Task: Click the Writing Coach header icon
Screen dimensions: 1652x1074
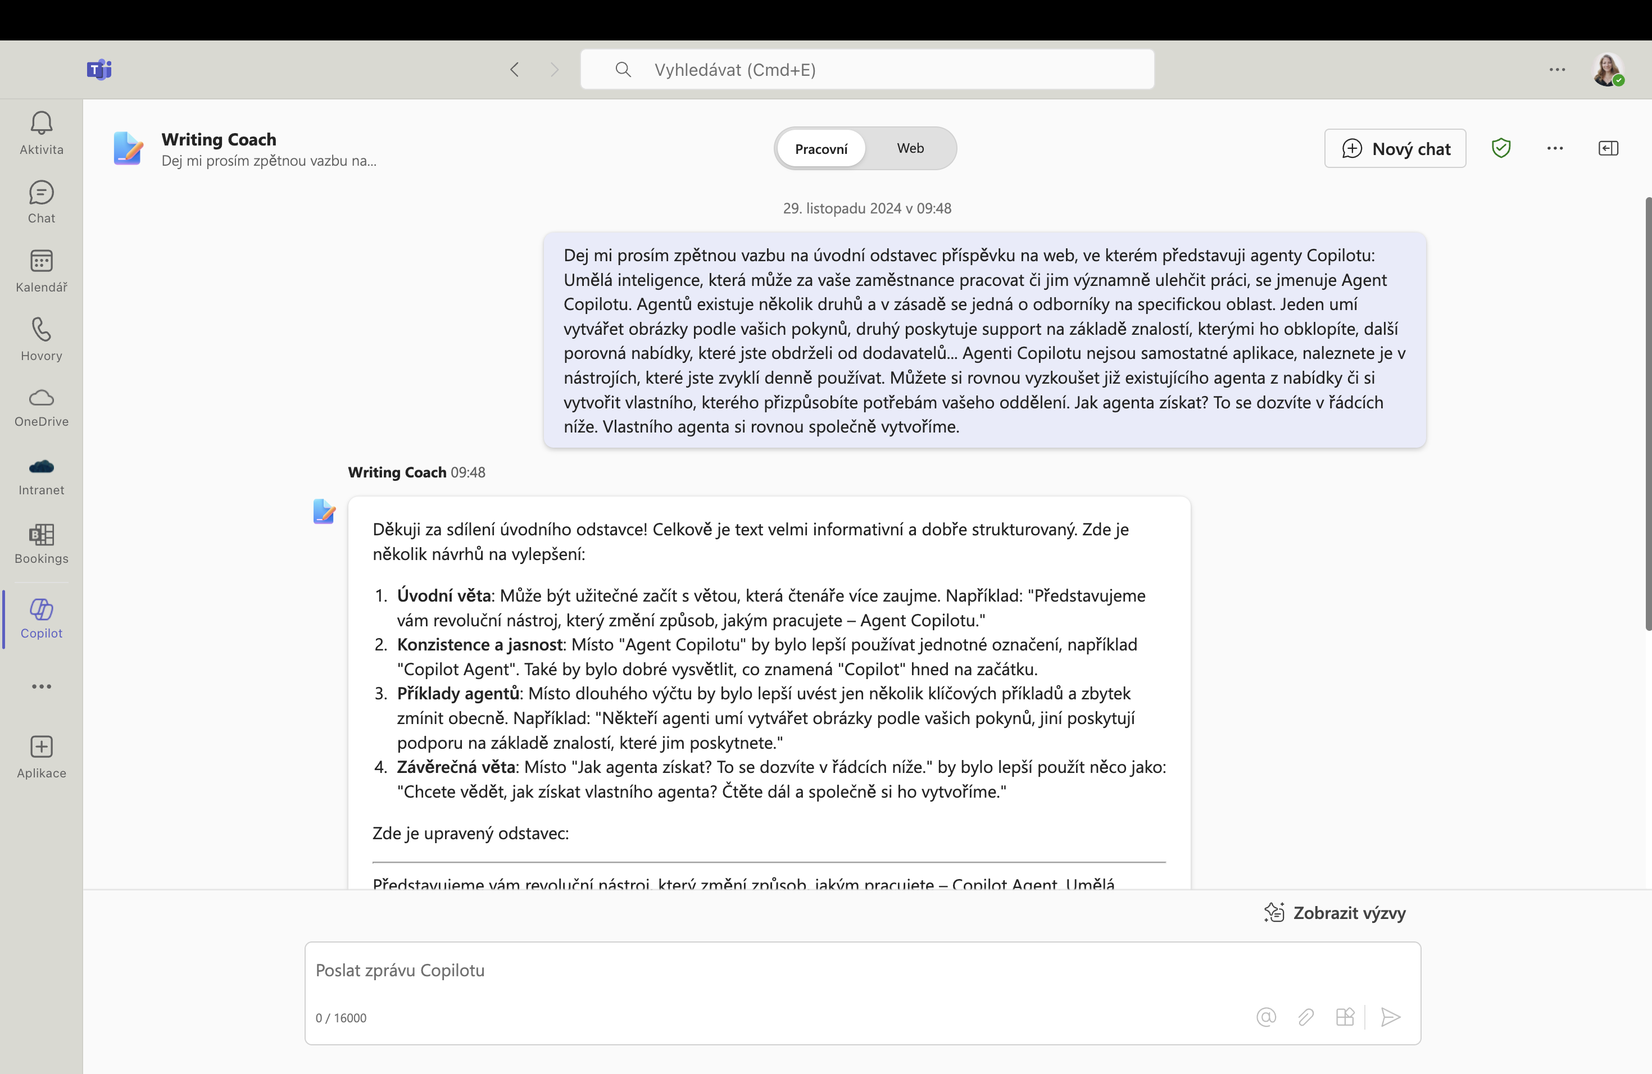Action: [x=129, y=148]
